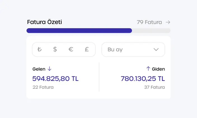Click the 594.825,80 TL incoming amount
This screenshot has width=197, height=118.
[x=55, y=79]
